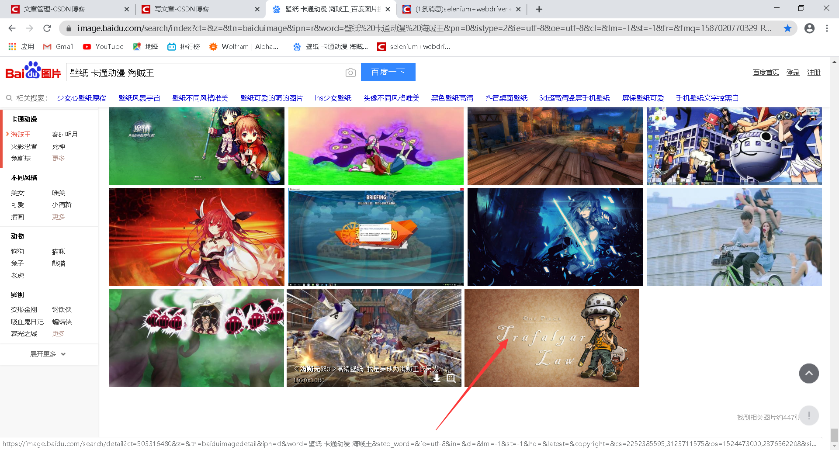Image resolution: width=839 pixels, height=450 pixels.
Task: Open a new browser tab
Action: click(539, 9)
